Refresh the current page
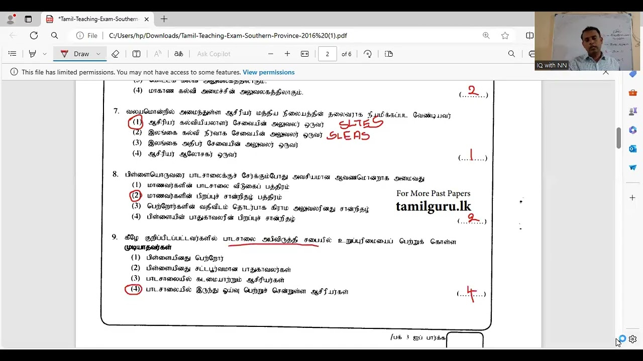The width and height of the screenshot is (643, 361). [x=34, y=36]
